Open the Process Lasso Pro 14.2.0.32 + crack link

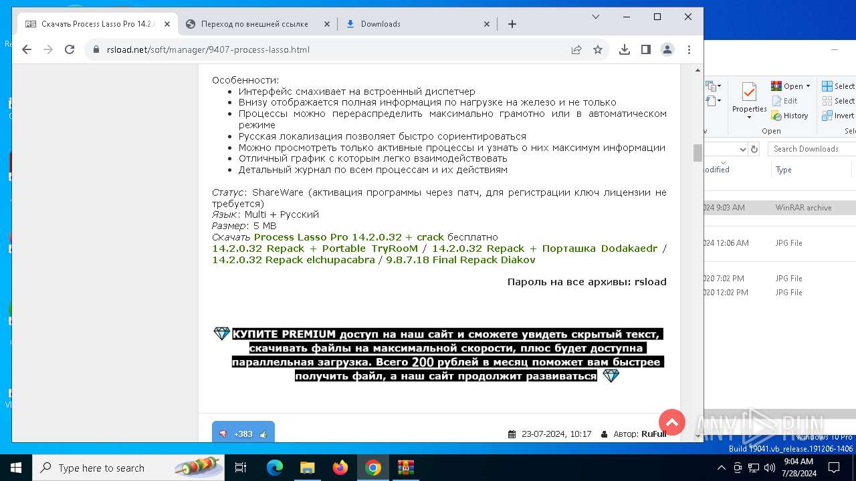click(348, 237)
